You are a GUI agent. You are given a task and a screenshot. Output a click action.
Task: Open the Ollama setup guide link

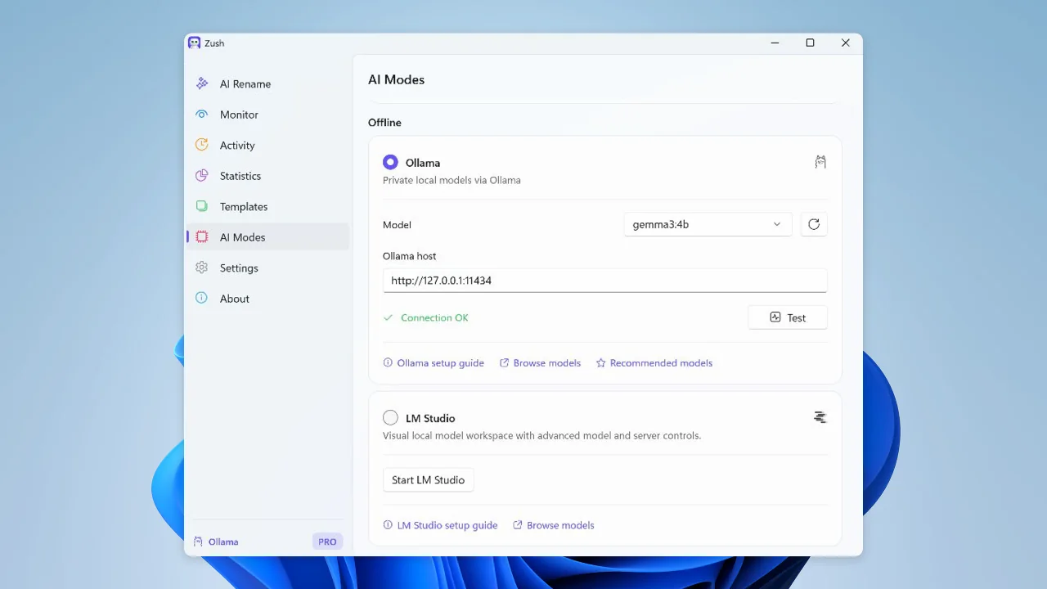[x=434, y=362]
